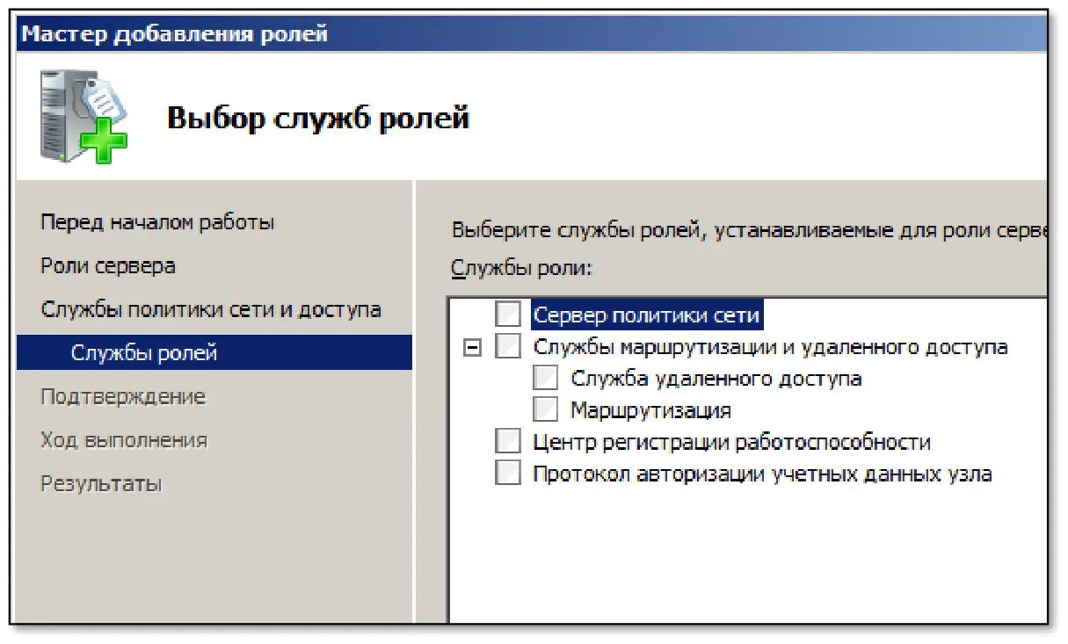Check 'Службы маршрутизации и удаленного доступа' checkbox
The image size is (1068, 644).
[x=508, y=346]
